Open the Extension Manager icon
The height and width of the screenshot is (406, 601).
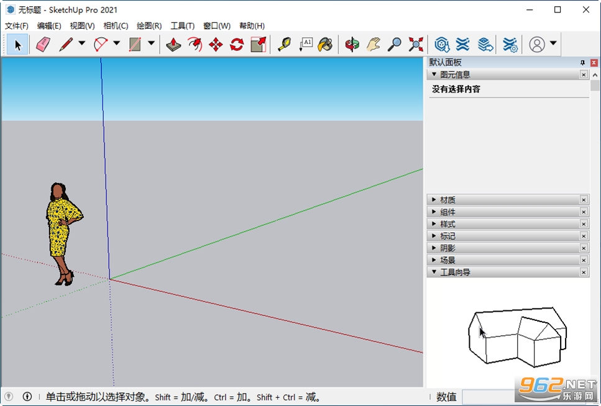pos(510,45)
